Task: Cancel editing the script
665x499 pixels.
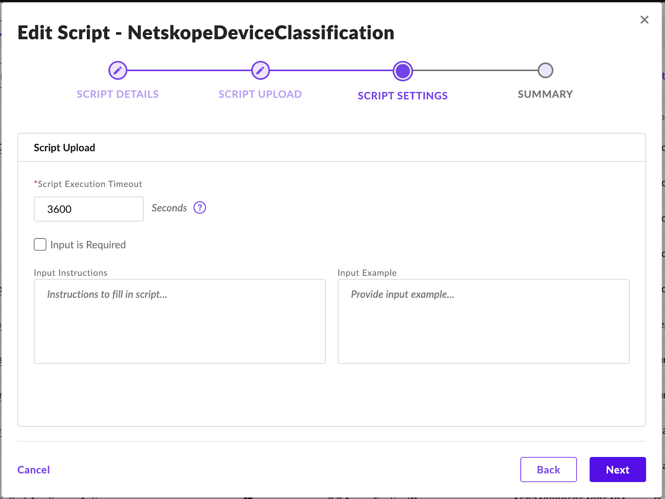Action: [34, 470]
